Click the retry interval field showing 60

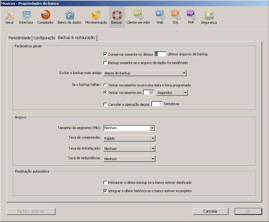coord(149,93)
